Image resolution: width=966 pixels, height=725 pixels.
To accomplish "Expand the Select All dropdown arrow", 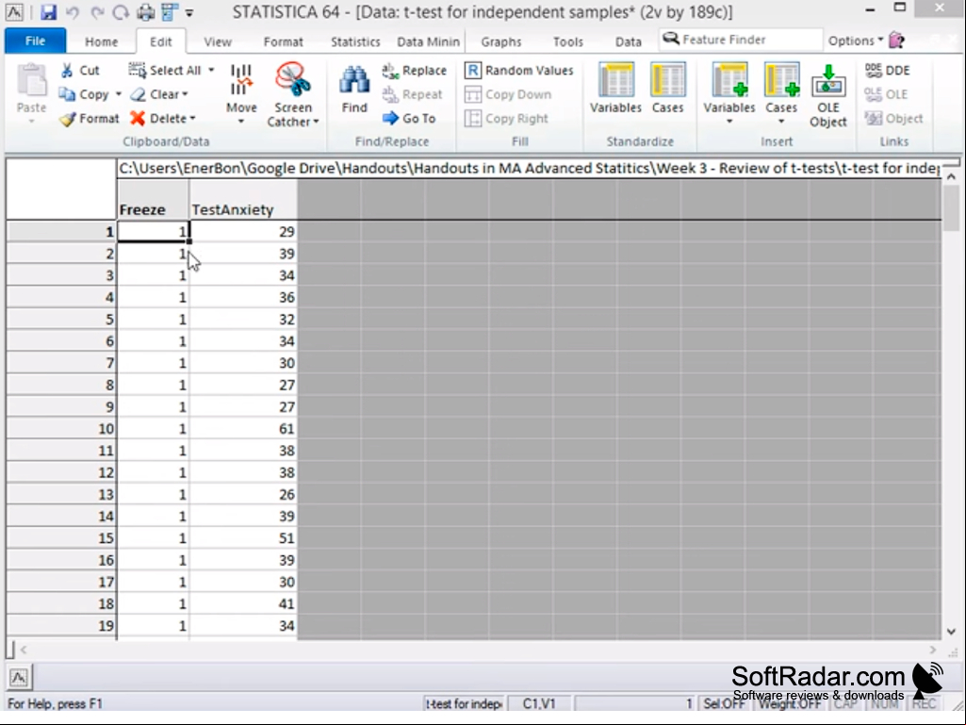I will click(211, 71).
